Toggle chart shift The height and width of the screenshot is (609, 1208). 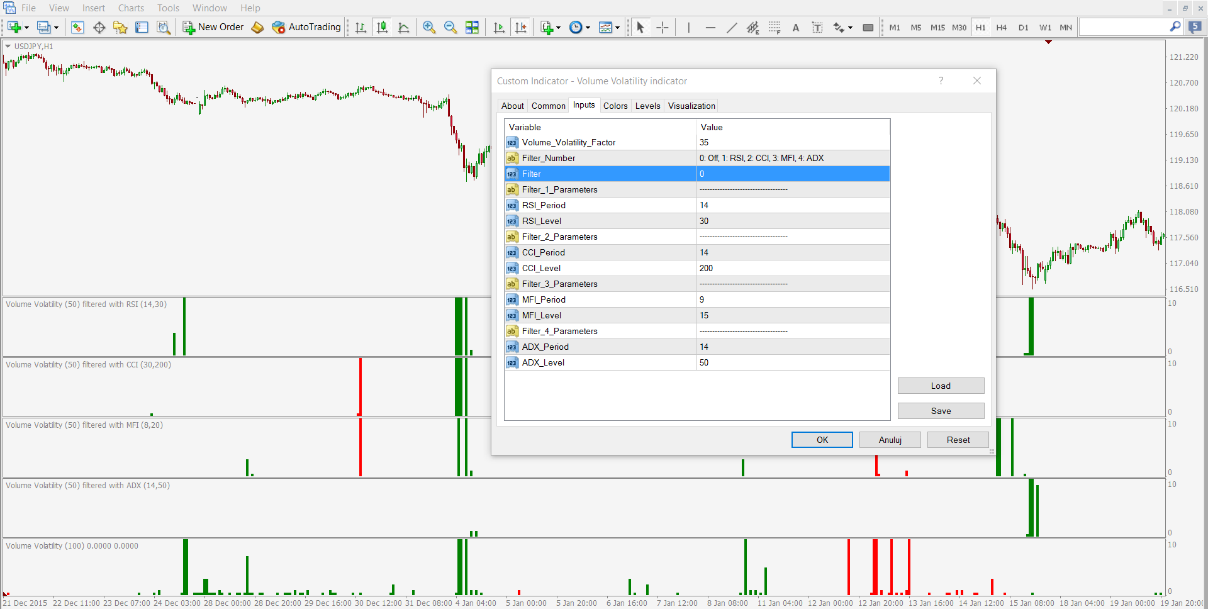[x=520, y=27]
